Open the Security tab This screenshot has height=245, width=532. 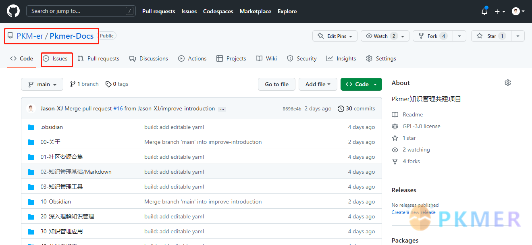(x=302, y=58)
